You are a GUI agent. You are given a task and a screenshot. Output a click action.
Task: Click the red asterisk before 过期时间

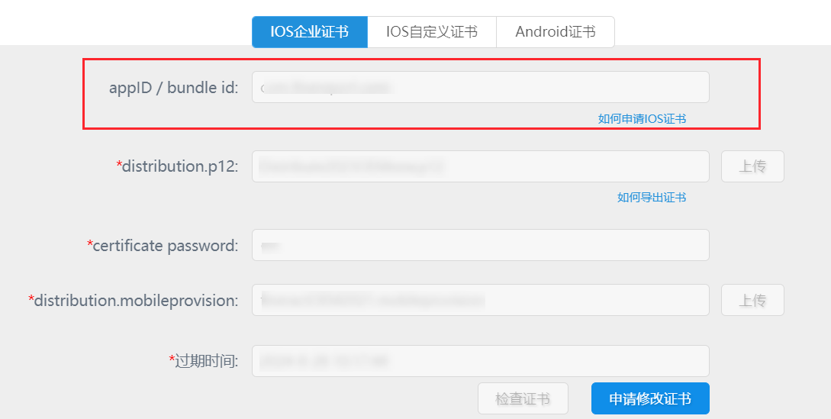coord(172,359)
